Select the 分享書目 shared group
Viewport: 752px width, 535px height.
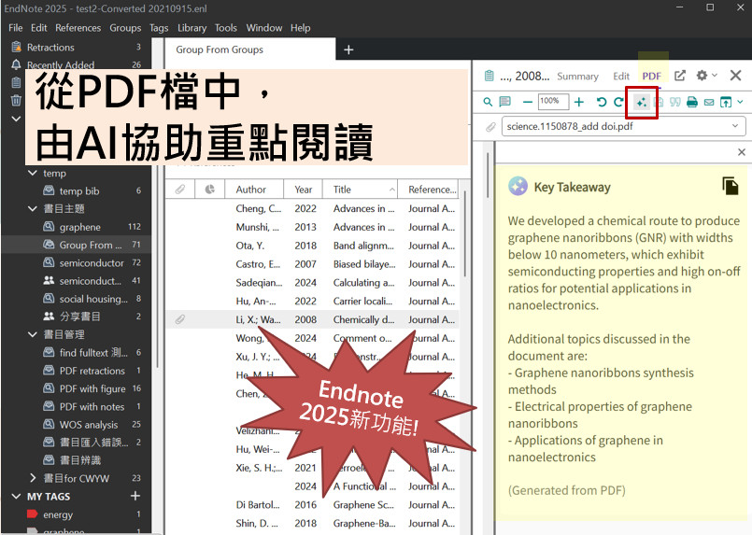point(79,317)
